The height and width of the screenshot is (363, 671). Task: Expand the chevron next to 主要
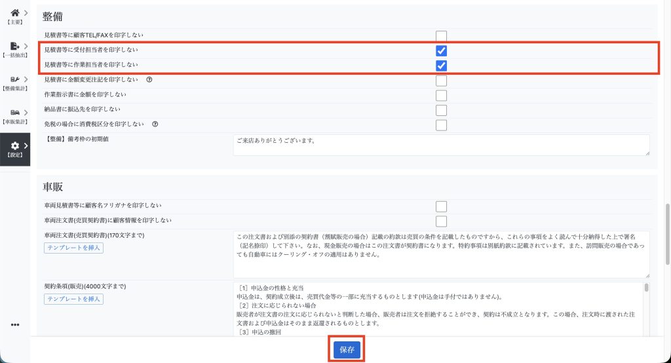pyautogui.click(x=26, y=12)
